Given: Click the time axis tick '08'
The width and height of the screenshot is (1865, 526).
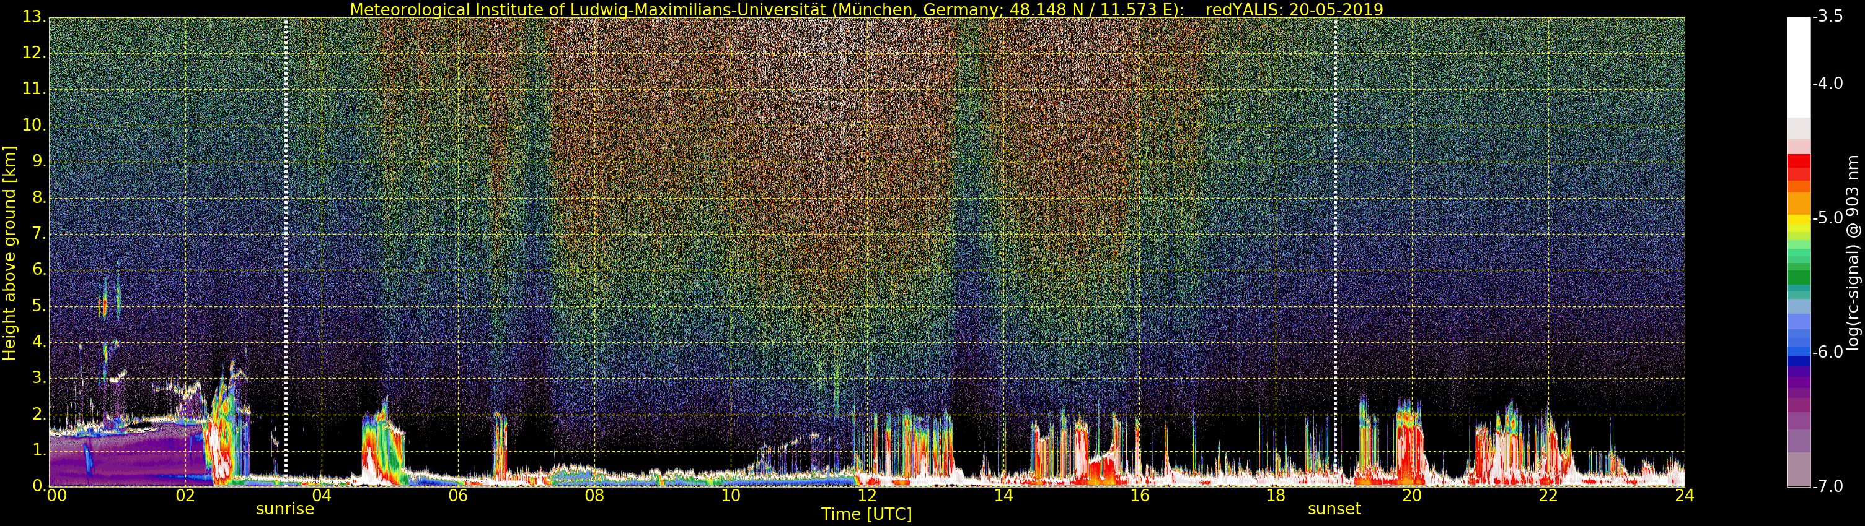Looking at the screenshot, I should click(594, 496).
